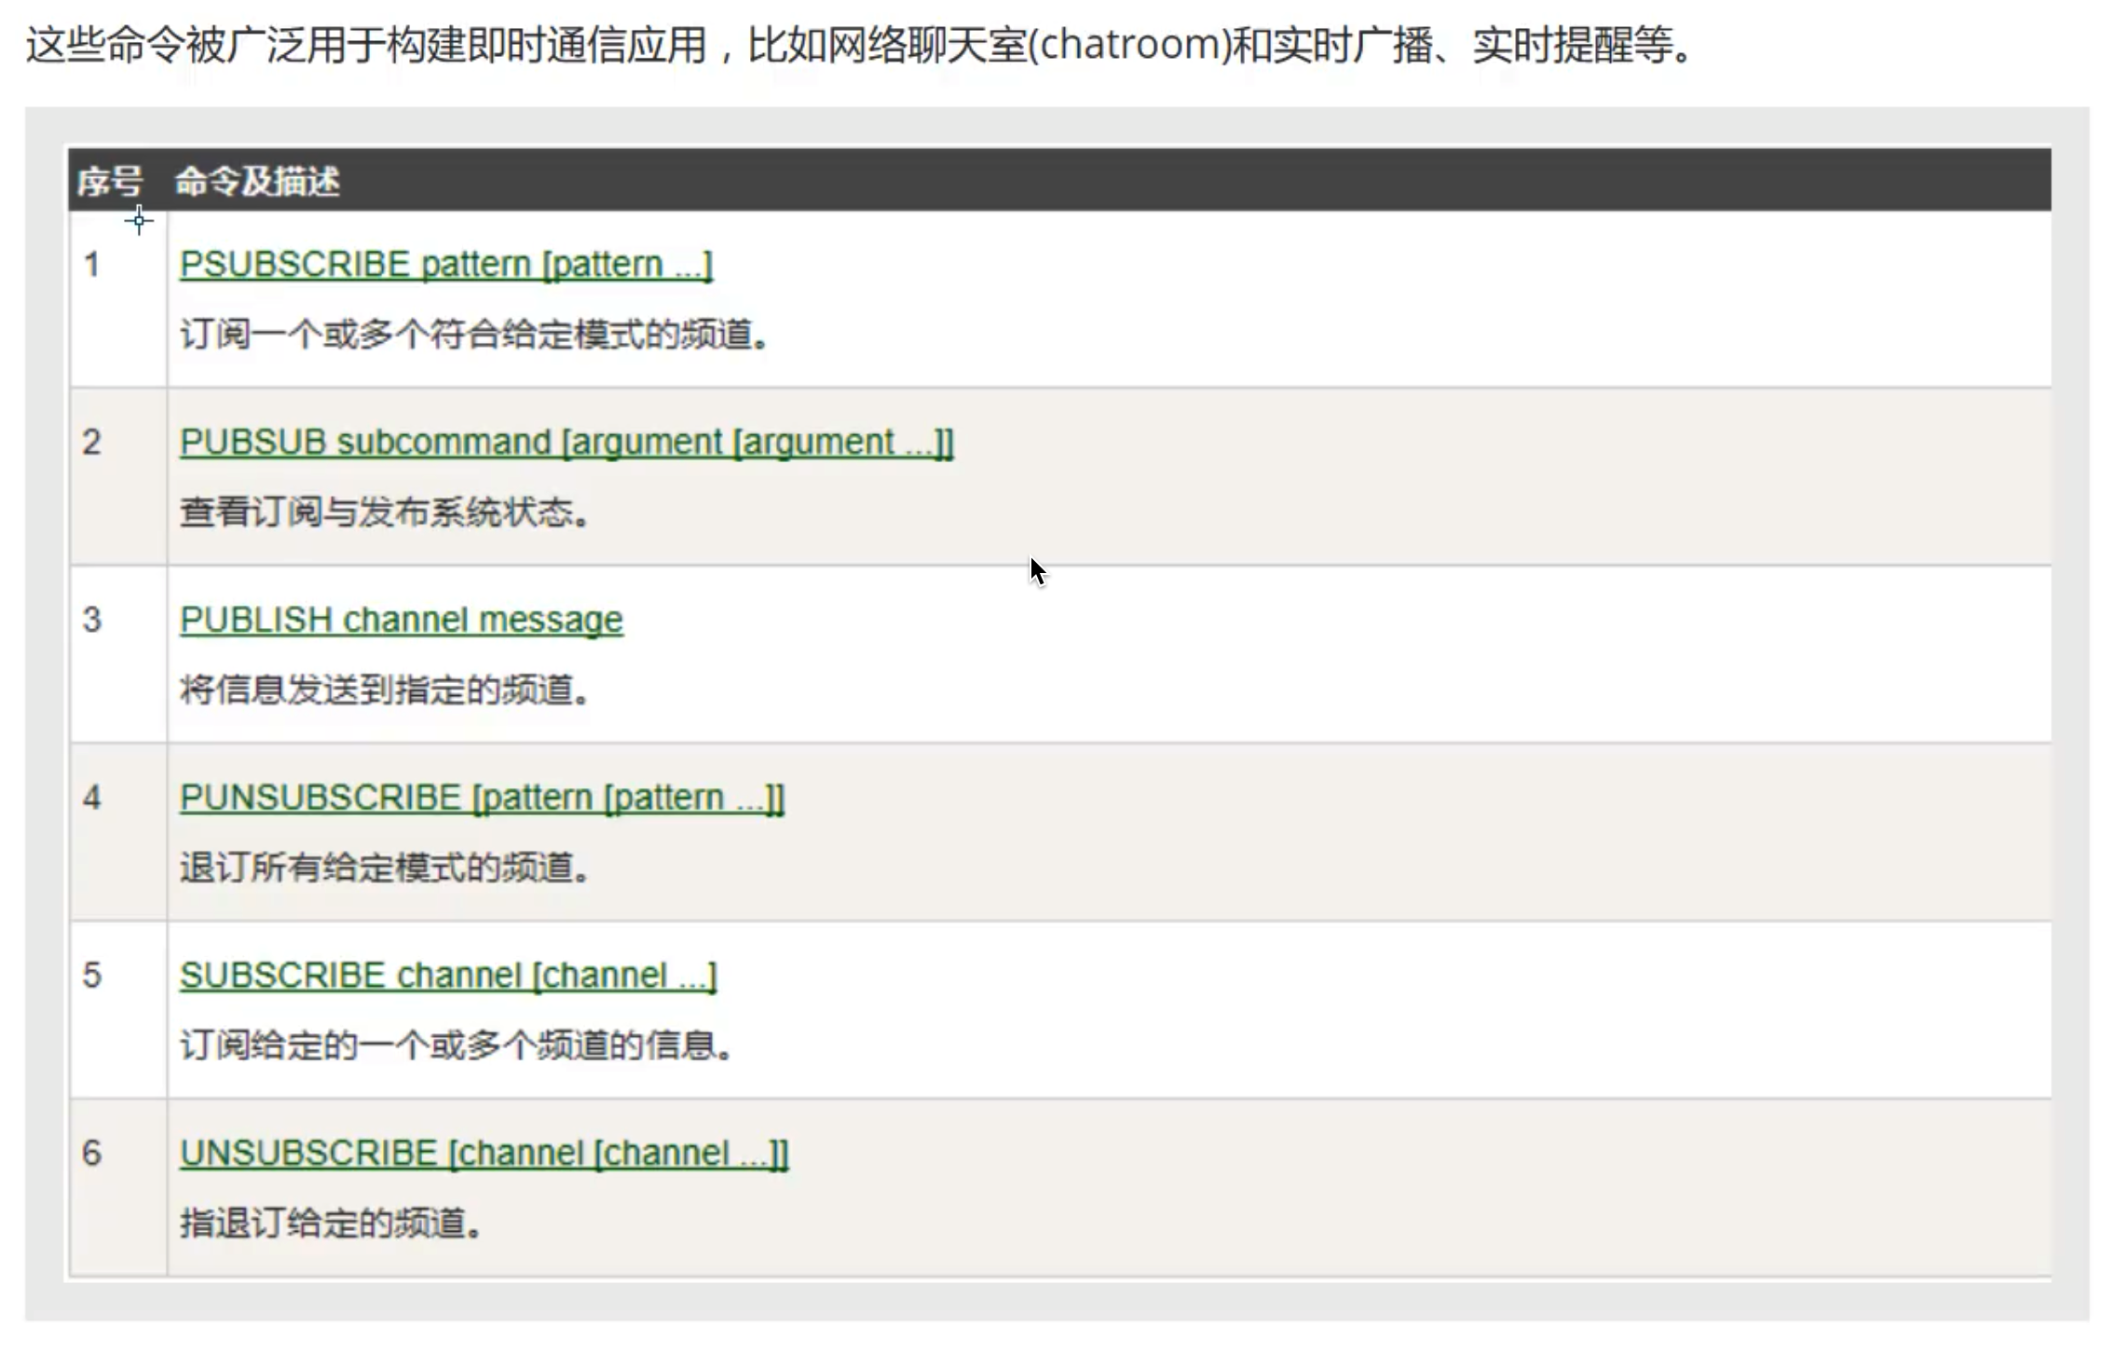The height and width of the screenshot is (1366, 2115).
Task: Click the 序号 column header
Action: click(110, 181)
